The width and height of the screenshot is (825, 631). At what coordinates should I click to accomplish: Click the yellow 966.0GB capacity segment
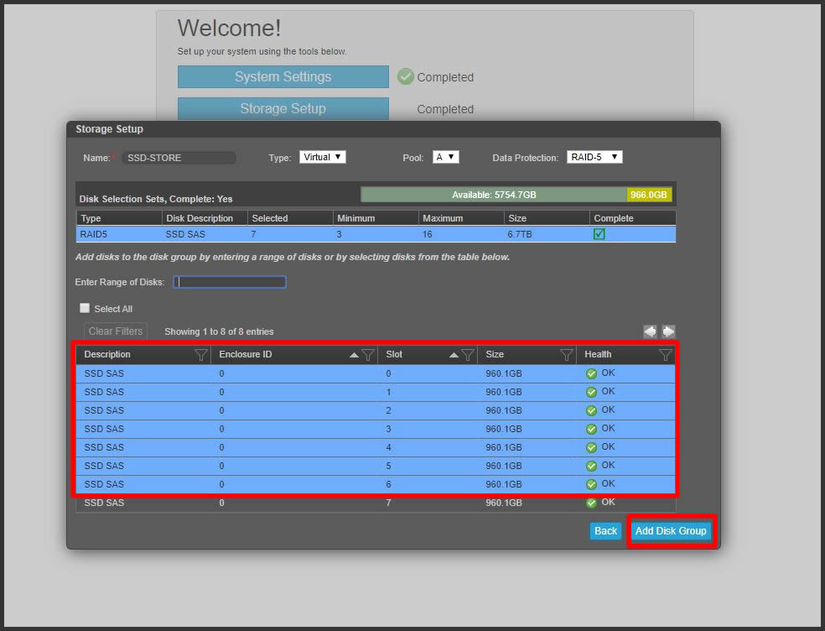coord(649,195)
